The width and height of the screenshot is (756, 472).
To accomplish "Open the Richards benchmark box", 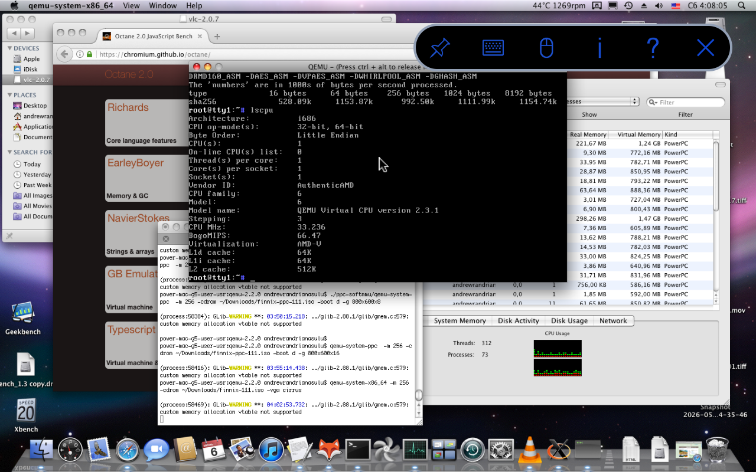I will click(x=146, y=123).
